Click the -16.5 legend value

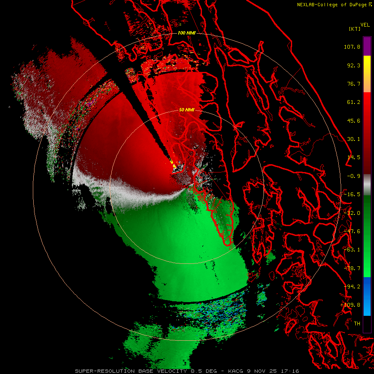[352, 194]
